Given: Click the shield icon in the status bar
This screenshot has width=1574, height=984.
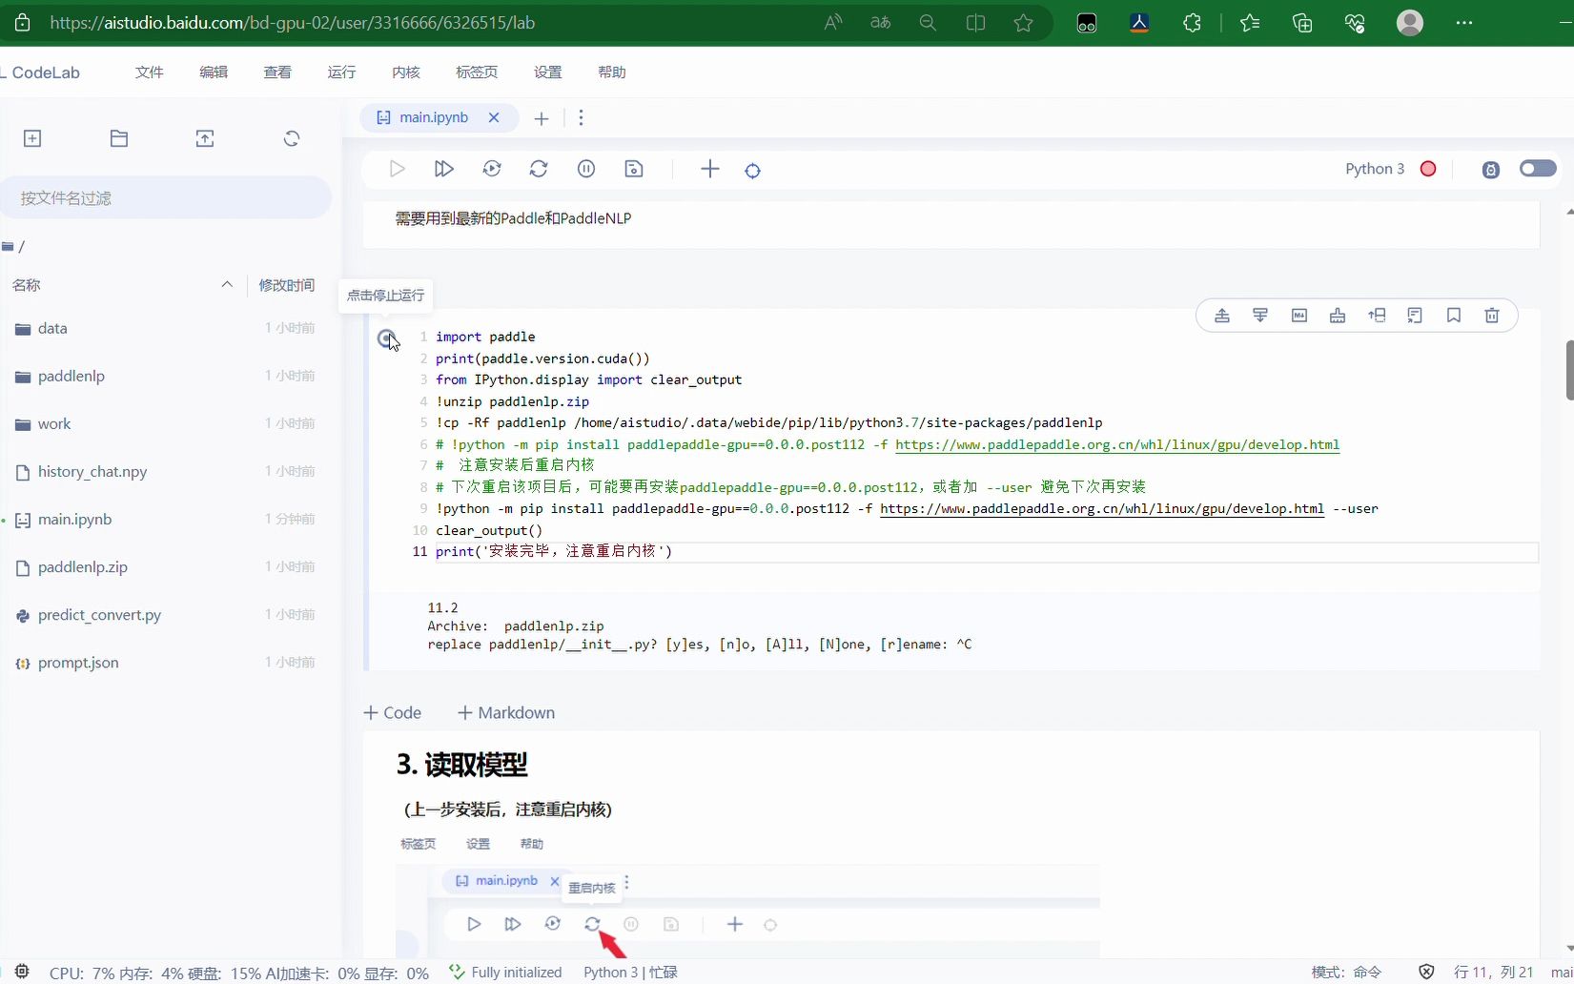Looking at the screenshot, I should [x=1426, y=972].
